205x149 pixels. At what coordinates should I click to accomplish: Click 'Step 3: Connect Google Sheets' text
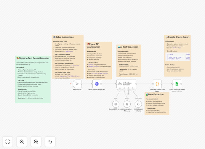point(64,63)
